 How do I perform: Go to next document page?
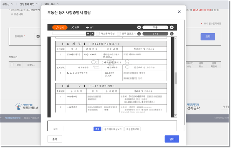click(x=172, y=34)
